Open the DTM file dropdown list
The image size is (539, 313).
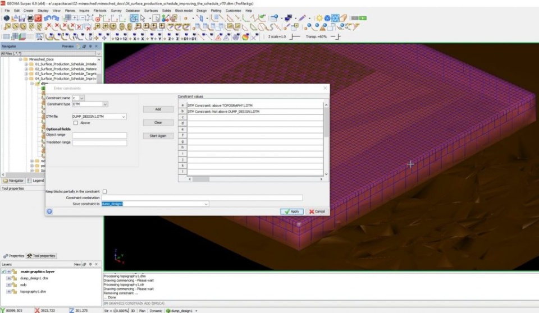(124, 117)
